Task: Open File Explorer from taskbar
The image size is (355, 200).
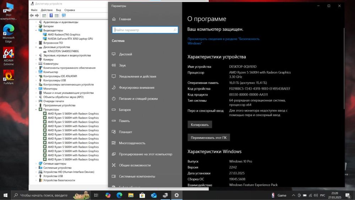Action: (x=131, y=195)
